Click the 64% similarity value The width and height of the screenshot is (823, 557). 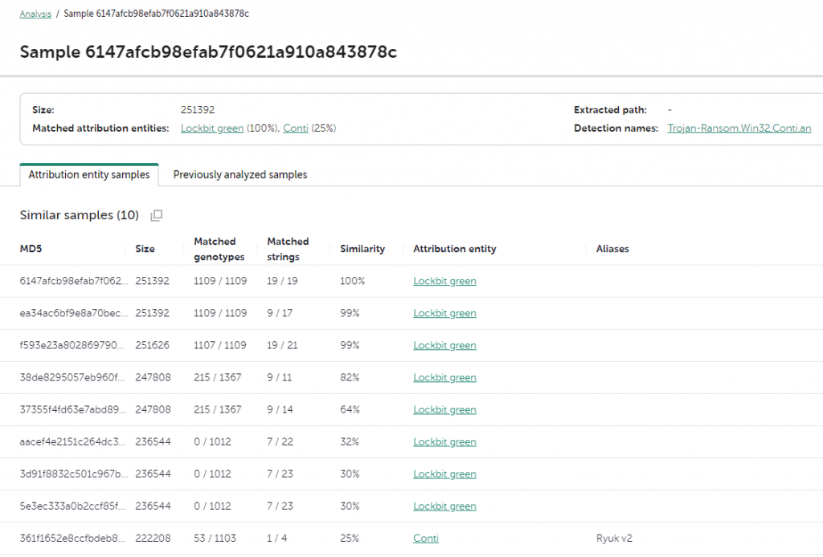click(x=350, y=409)
